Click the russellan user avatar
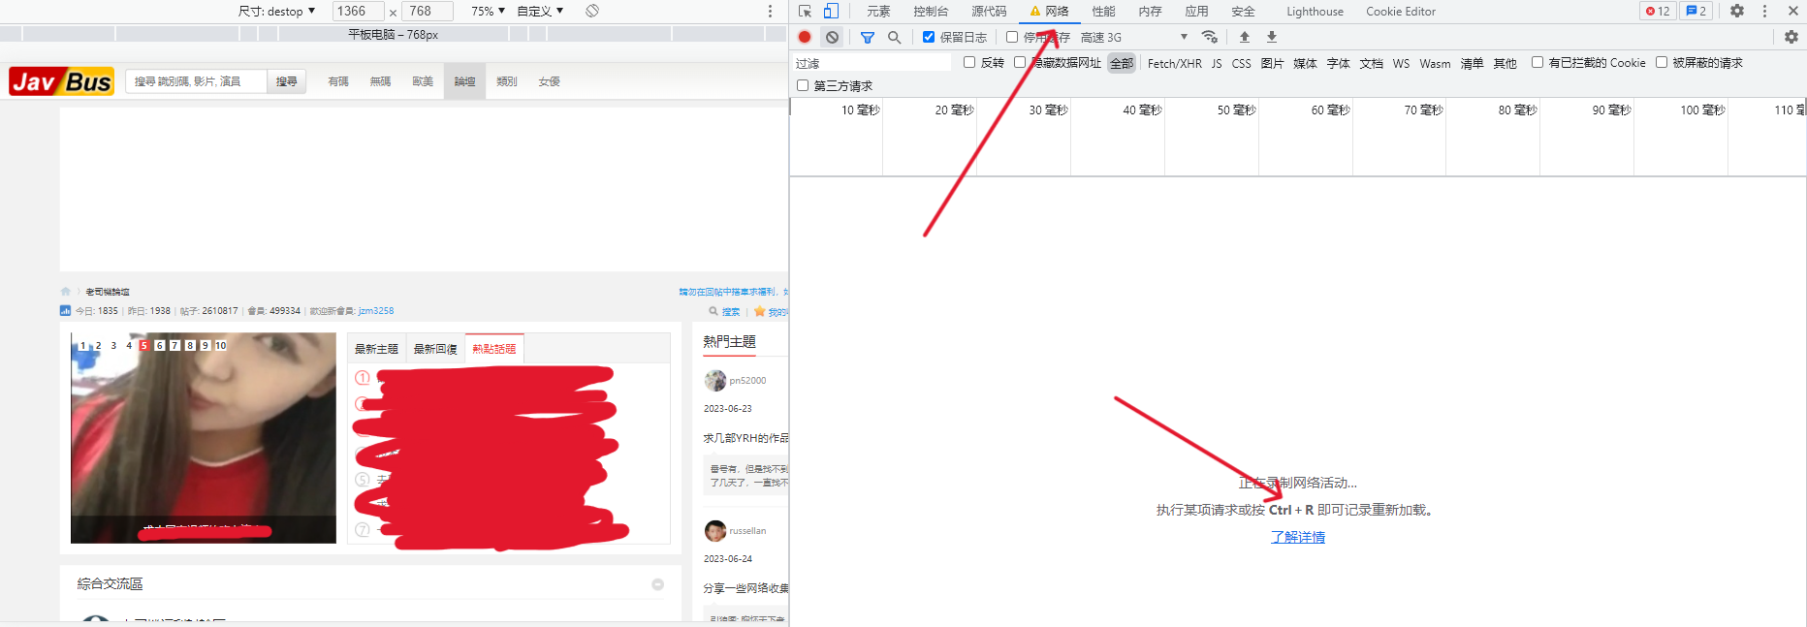 [x=715, y=530]
